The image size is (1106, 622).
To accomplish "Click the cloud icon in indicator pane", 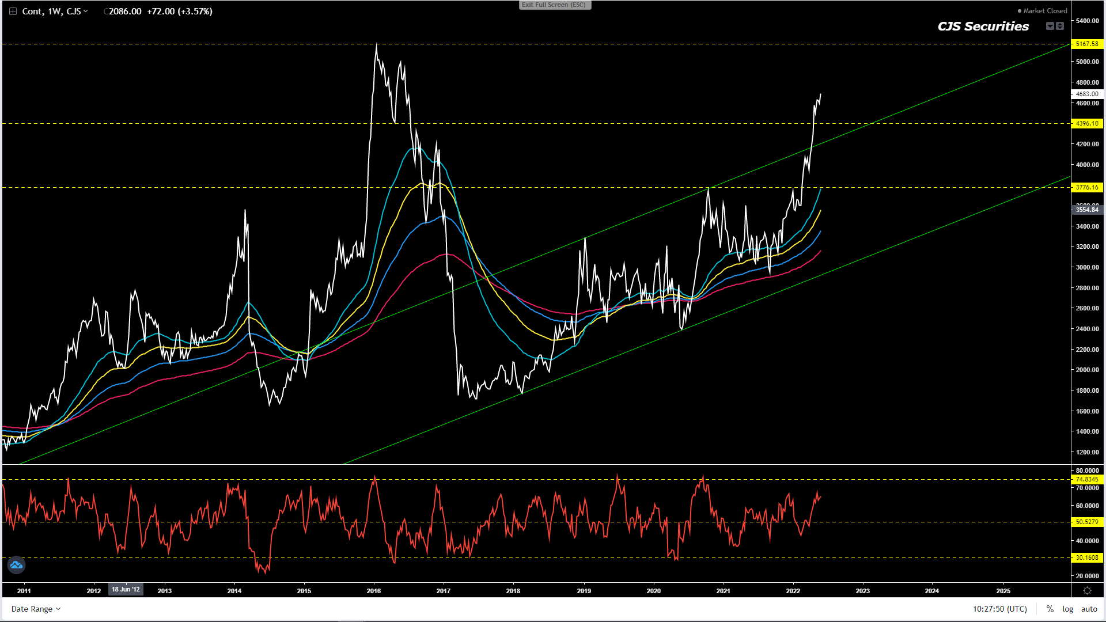I will click(x=16, y=566).
